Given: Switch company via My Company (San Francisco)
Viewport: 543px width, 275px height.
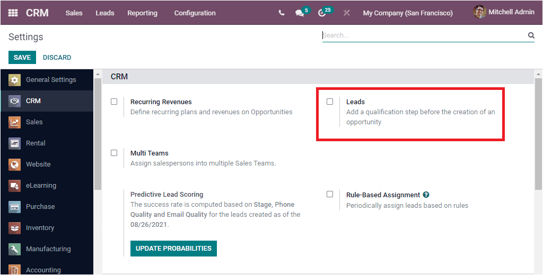Looking at the screenshot, I should [408, 13].
